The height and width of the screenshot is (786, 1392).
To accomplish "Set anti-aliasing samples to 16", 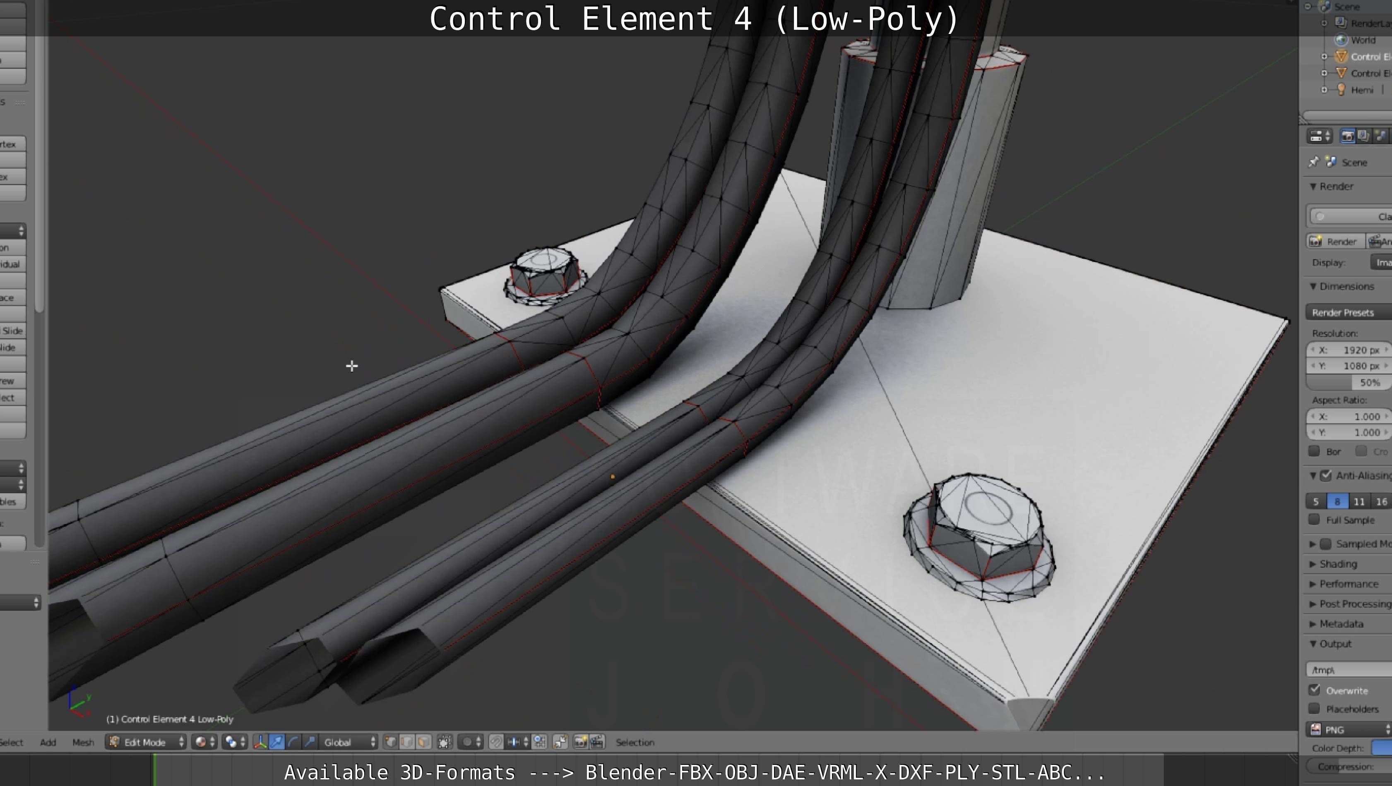I will [1381, 501].
